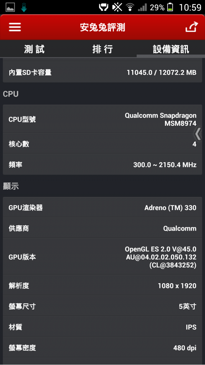Tap the cellular signal bars icon
This screenshot has width=205, height=365.
click(x=142, y=7)
